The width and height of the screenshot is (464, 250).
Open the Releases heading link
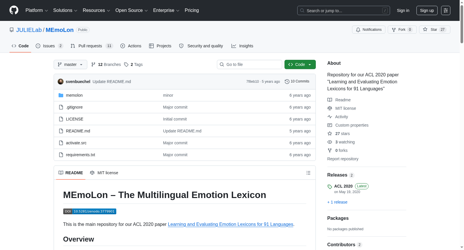tap(337, 175)
